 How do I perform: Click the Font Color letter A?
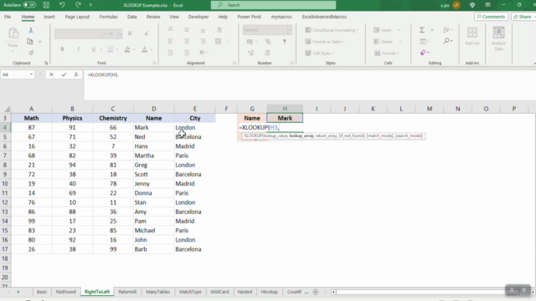[145, 49]
